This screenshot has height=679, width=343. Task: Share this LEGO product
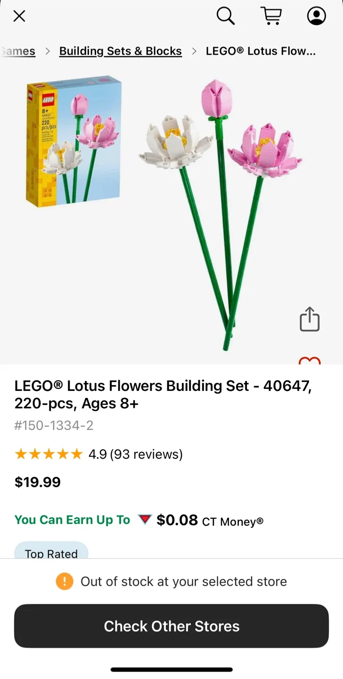click(309, 319)
